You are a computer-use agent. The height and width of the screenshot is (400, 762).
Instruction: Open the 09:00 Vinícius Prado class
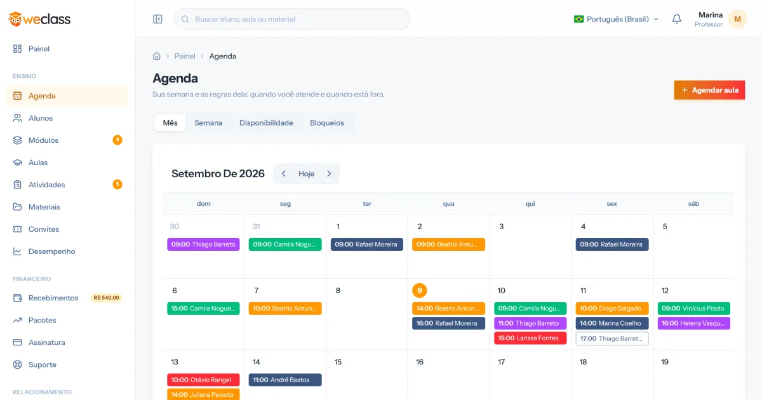click(x=694, y=309)
